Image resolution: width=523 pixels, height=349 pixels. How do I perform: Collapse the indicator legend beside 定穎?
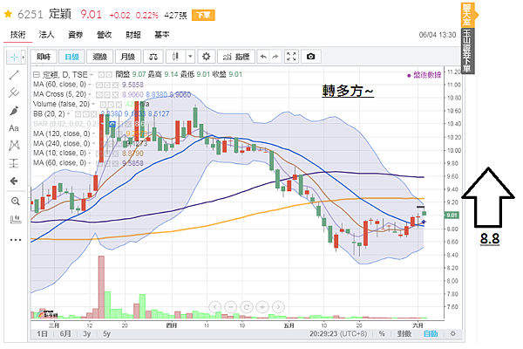pos(37,74)
